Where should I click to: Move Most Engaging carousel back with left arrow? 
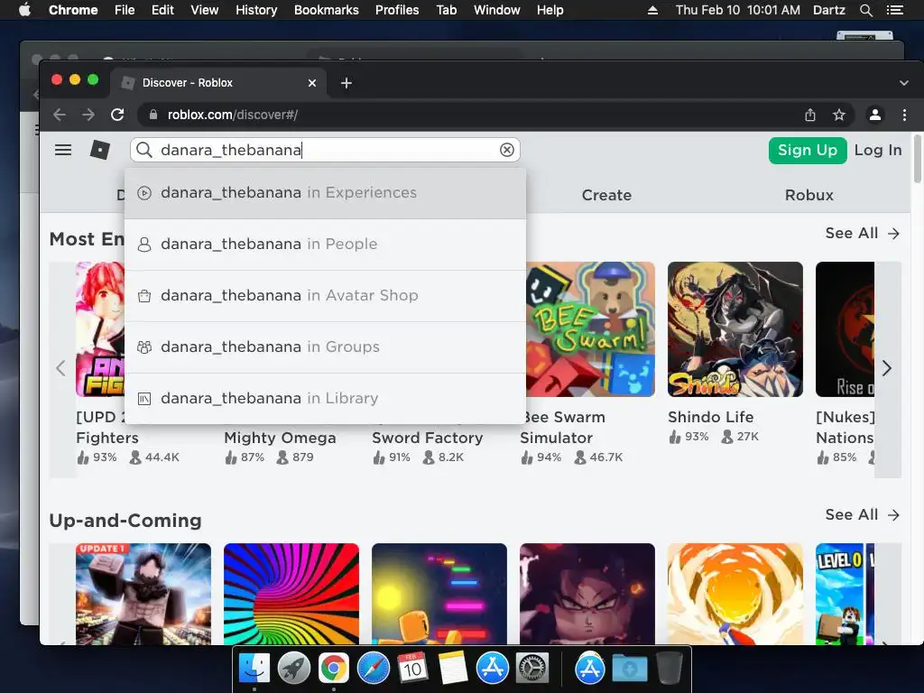[x=60, y=369]
